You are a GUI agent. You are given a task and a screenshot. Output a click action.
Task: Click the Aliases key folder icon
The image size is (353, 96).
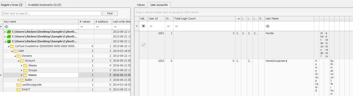pos(25,65)
